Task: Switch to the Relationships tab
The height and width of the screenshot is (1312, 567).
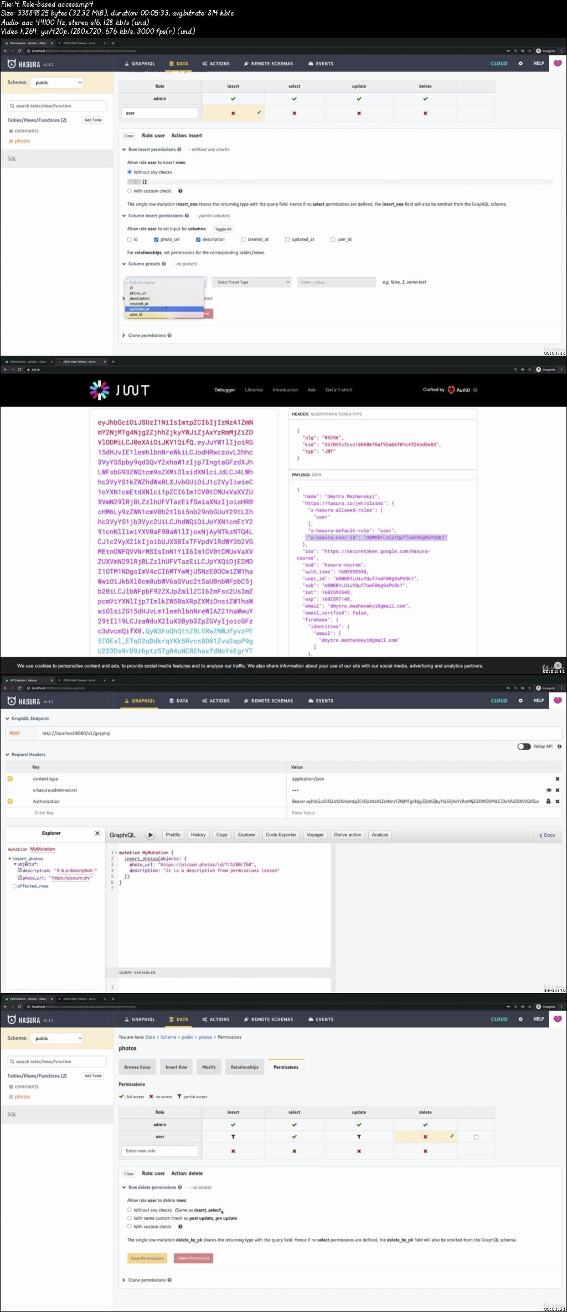Action: (245, 1067)
